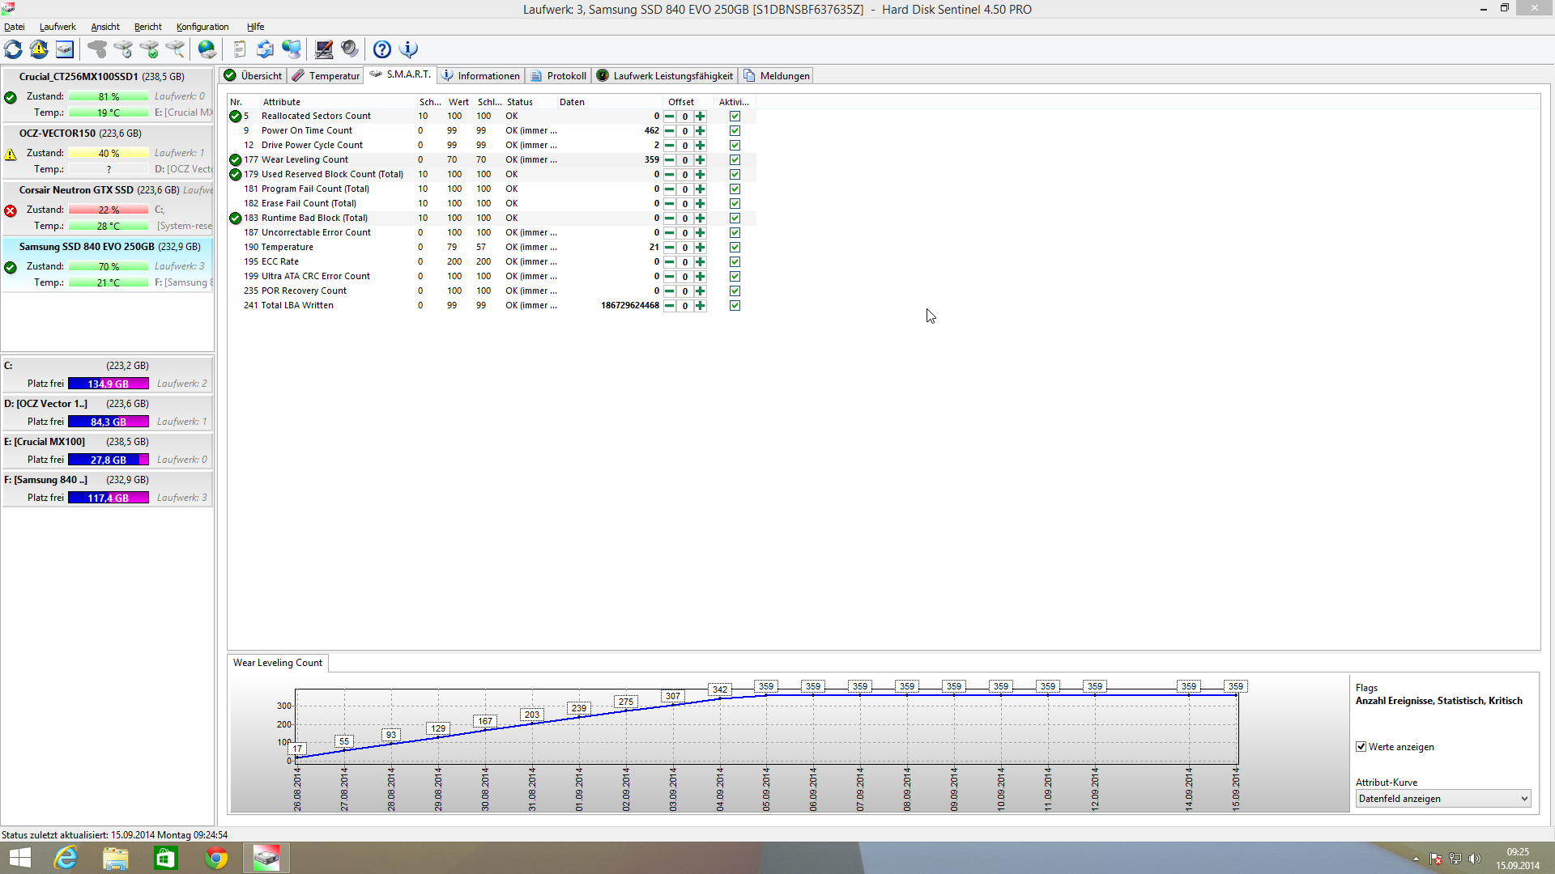Screen dimensions: 1555x874
Task: Select the Ultra ATA CRC Error Count row
Action: click(492, 276)
